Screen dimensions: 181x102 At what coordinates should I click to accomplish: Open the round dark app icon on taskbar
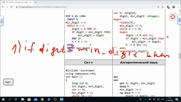click(55, 99)
